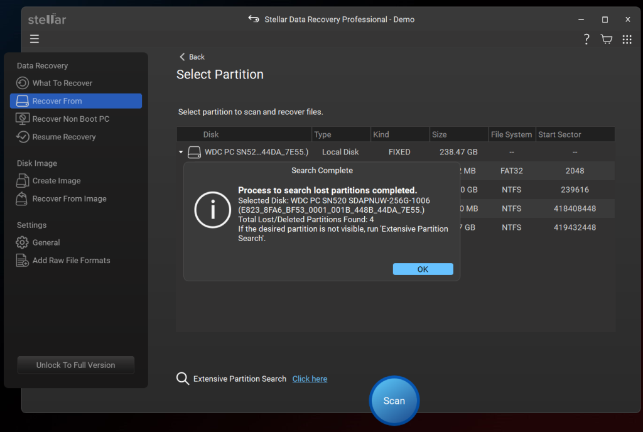Sort by the File System column header

pyautogui.click(x=511, y=134)
